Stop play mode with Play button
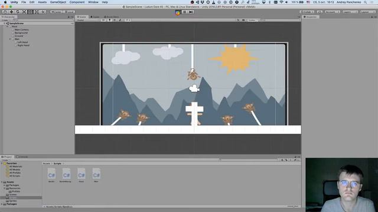The height and width of the screenshot is (212, 378). click(x=178, y=12)
